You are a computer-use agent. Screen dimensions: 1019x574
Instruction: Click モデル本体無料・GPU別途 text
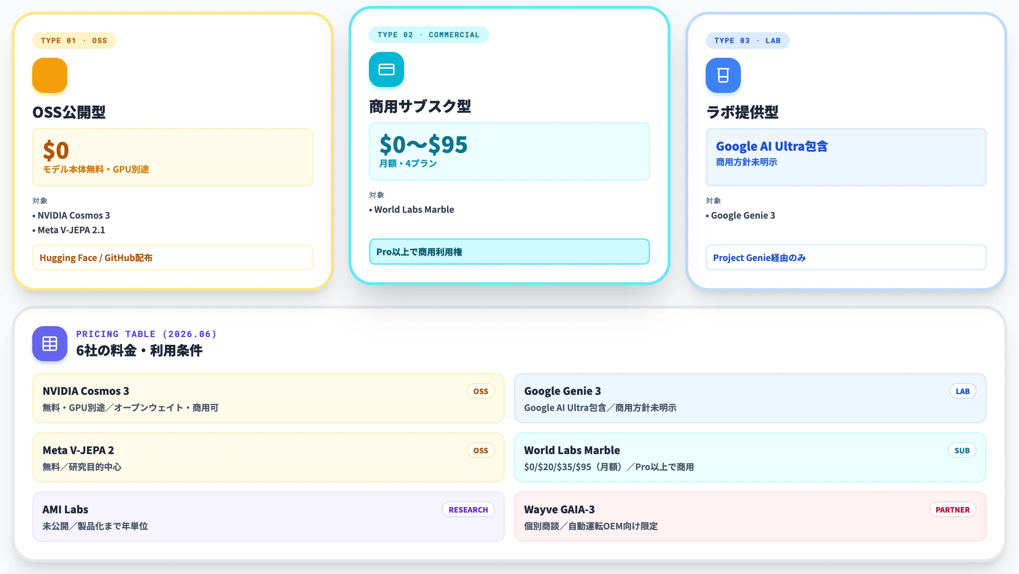click(x=96, y=170)
